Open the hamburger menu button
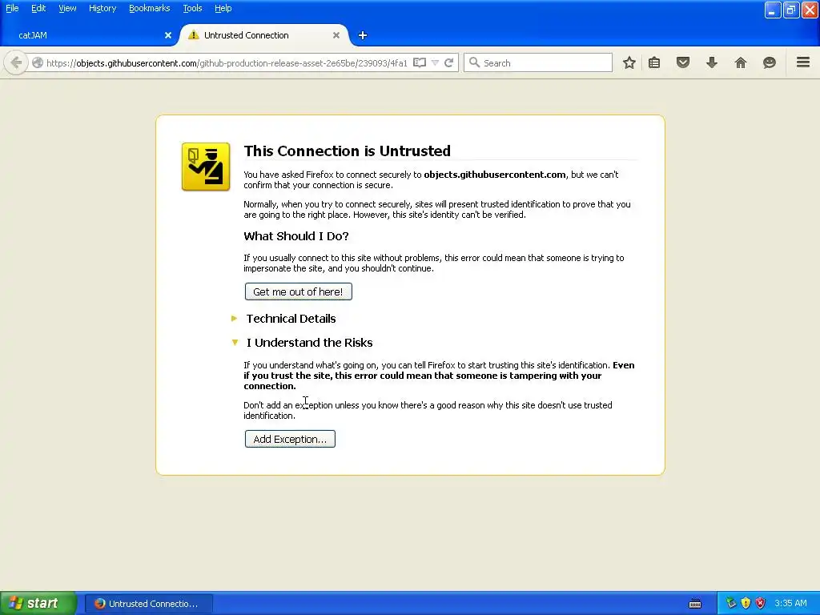This screenshot has height=615, width=820. (803, 62)
